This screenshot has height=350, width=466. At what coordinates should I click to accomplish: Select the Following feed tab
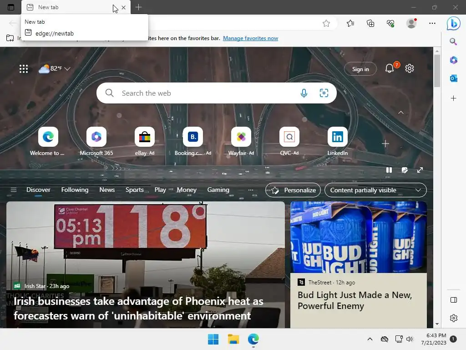75,190
